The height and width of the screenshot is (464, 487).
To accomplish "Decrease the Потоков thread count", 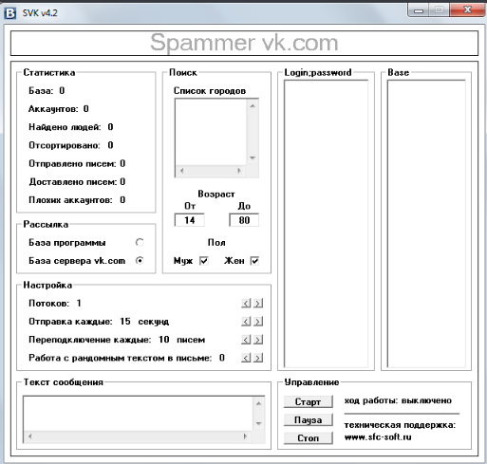I will click(x=246, y=304).
